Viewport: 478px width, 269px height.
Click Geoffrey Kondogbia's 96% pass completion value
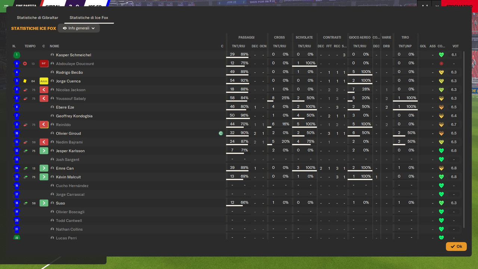[x=245, y=116]
